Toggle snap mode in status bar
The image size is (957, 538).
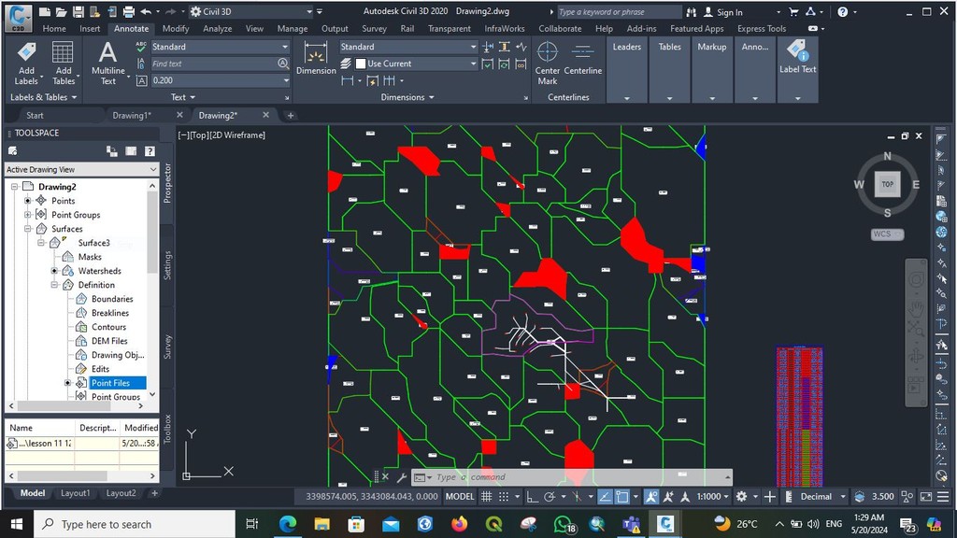504,497
